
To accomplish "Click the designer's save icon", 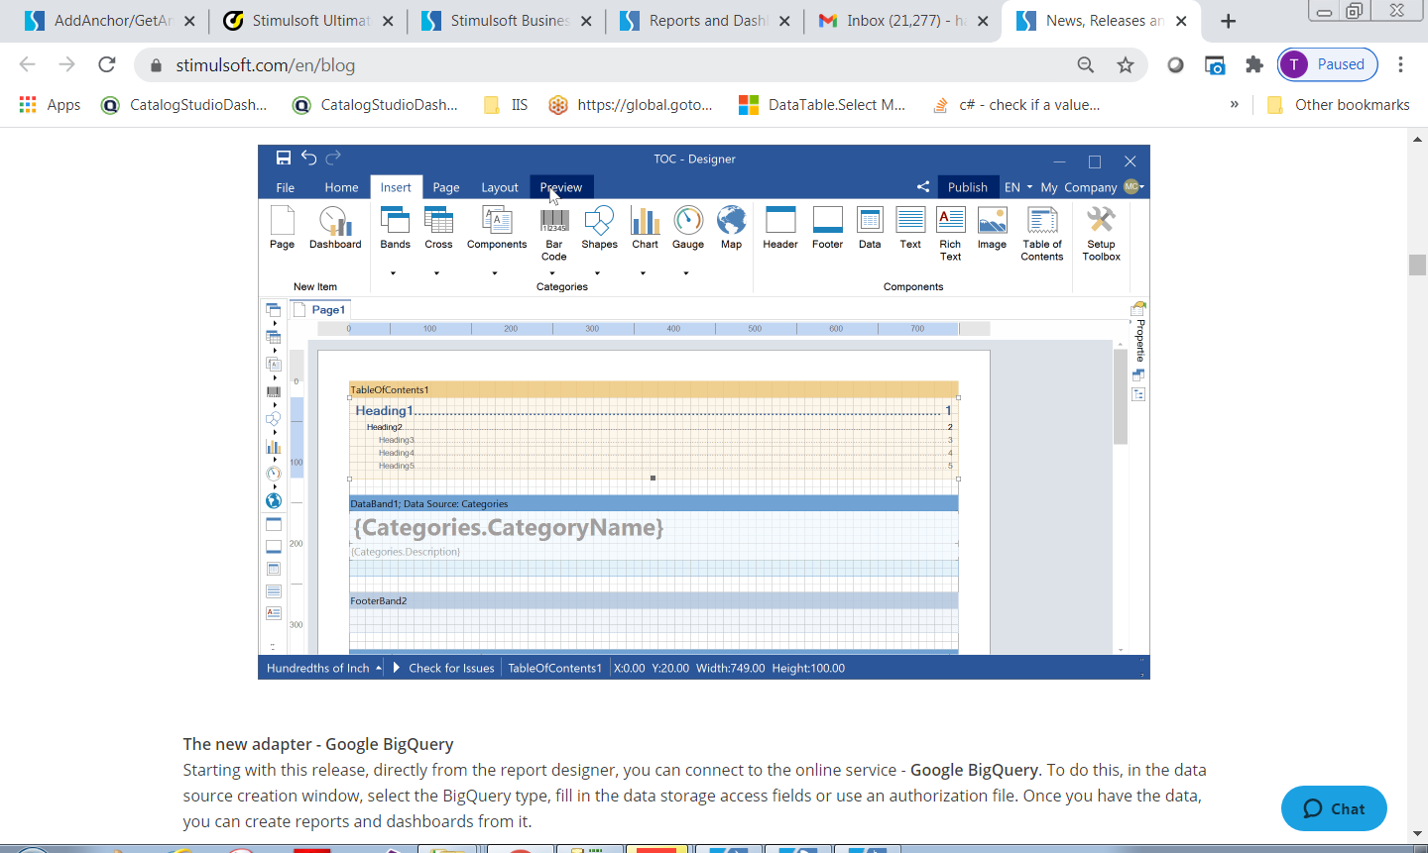I will pyautogui.click(x=284, y=159).
